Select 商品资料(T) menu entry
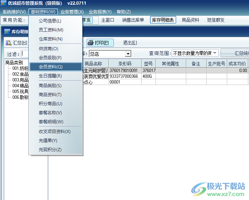The image size is (249, 200). coord(55,95)
